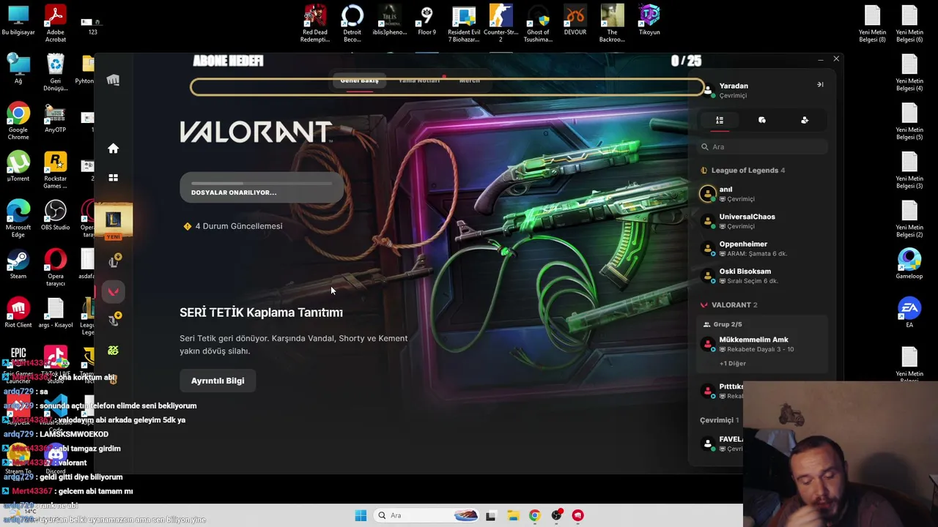938x527 pixels.
Task: Open the Riot Client taskbar icon
Action: pyautogui.click(x=577, y=515)
